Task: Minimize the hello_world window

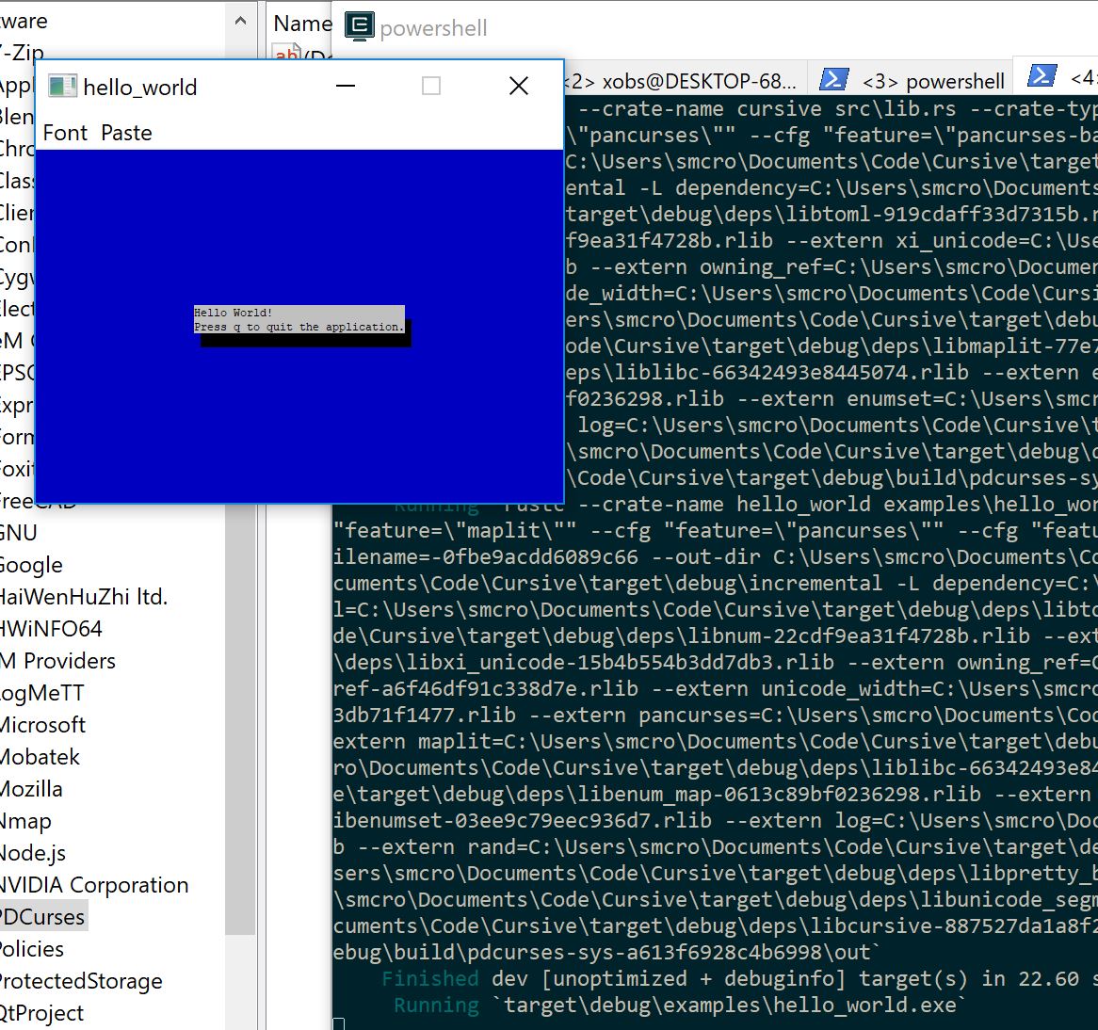Action: [346, 86]
